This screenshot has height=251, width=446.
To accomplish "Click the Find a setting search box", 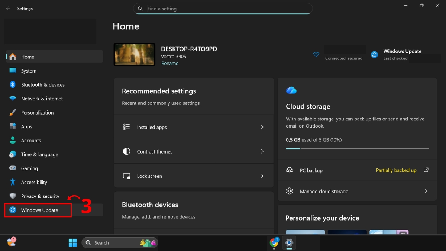I will (x=223, y=9).
